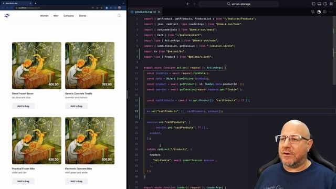Click line number 18 in the gutter

click(136, 111)
